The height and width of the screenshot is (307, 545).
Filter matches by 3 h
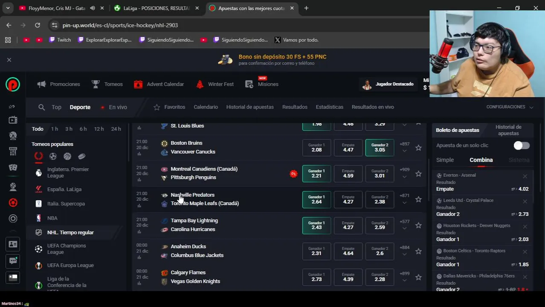69,129
